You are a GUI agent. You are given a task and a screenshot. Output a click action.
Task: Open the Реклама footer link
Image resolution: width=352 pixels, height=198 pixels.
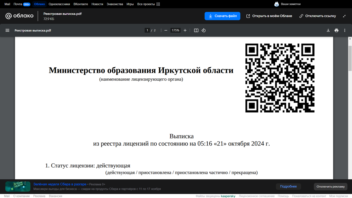coord(39,196)
